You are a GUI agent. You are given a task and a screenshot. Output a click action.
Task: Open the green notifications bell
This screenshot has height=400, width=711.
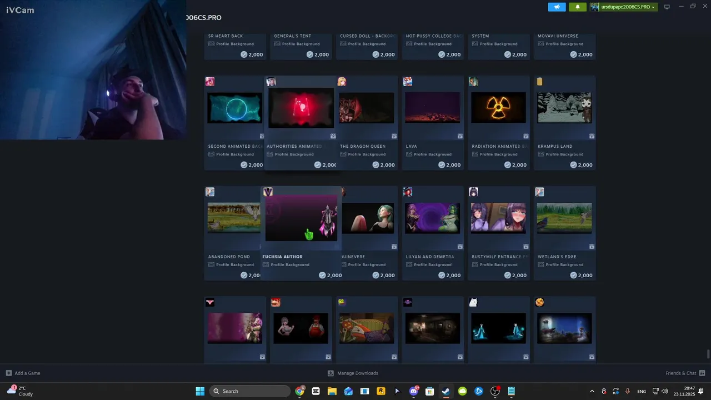(578, 7)
